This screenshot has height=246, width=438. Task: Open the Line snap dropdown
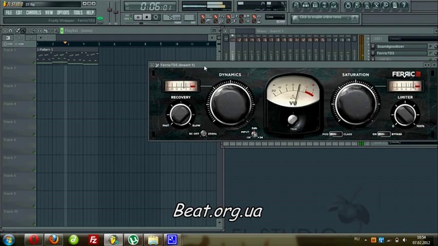click(x=275, y=17)
